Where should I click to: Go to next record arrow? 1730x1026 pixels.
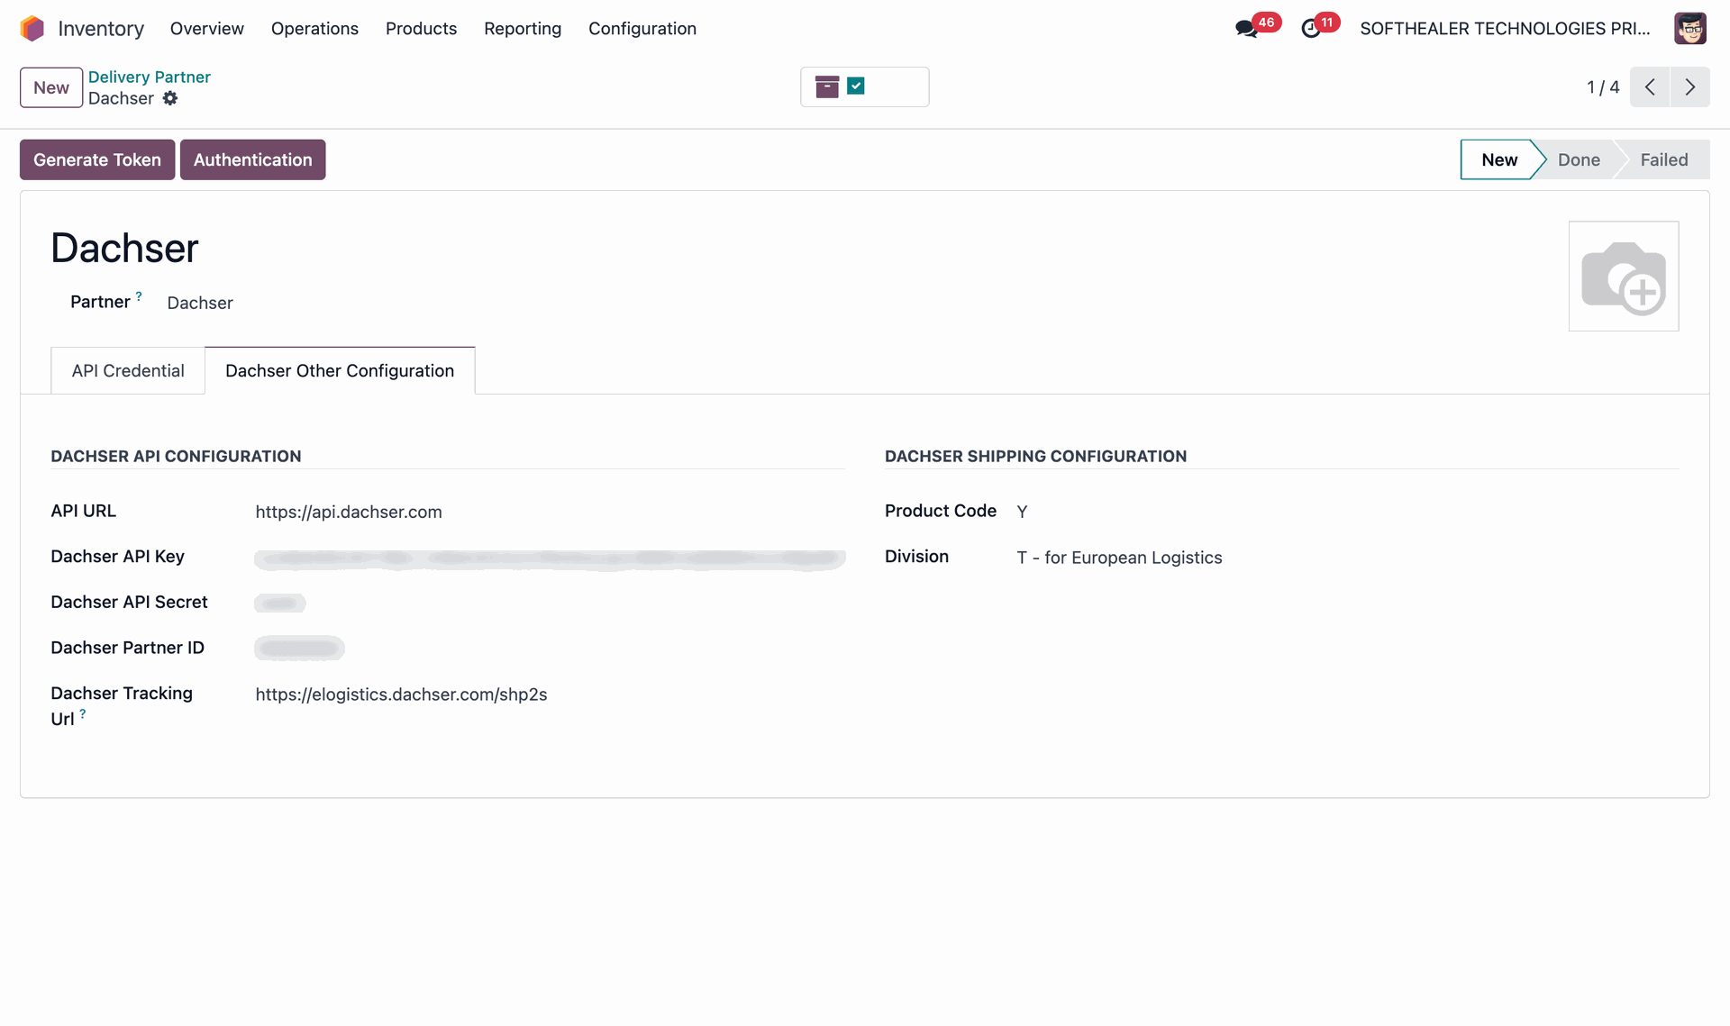click(x=1689, y=87)
